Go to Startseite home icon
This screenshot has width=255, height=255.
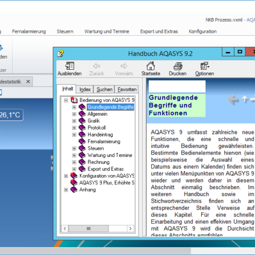pyautogui.click(x=151, y=66)
